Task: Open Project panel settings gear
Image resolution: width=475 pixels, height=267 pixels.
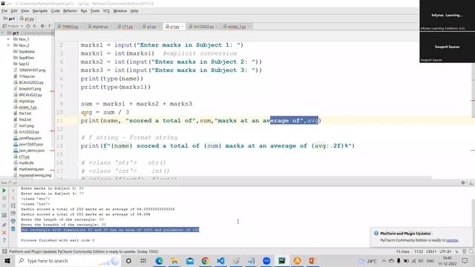Action: [x=43, y=26]
